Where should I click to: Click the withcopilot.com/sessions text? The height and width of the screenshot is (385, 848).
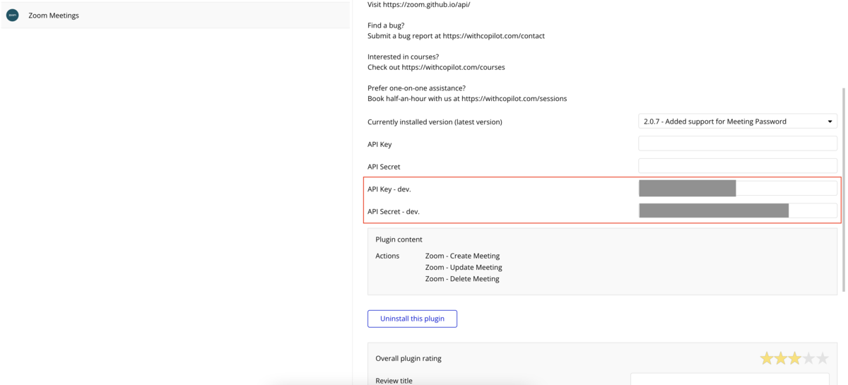coord(514,99)
